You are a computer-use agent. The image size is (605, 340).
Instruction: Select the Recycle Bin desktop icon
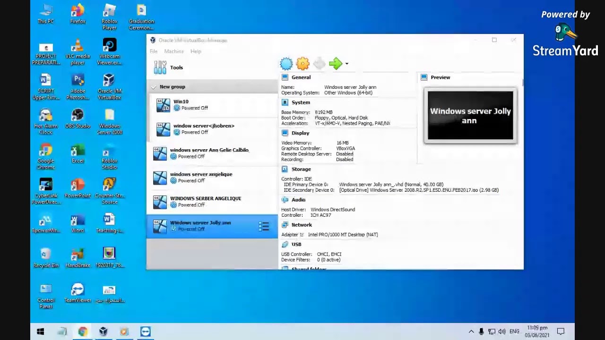pos(46,258)
